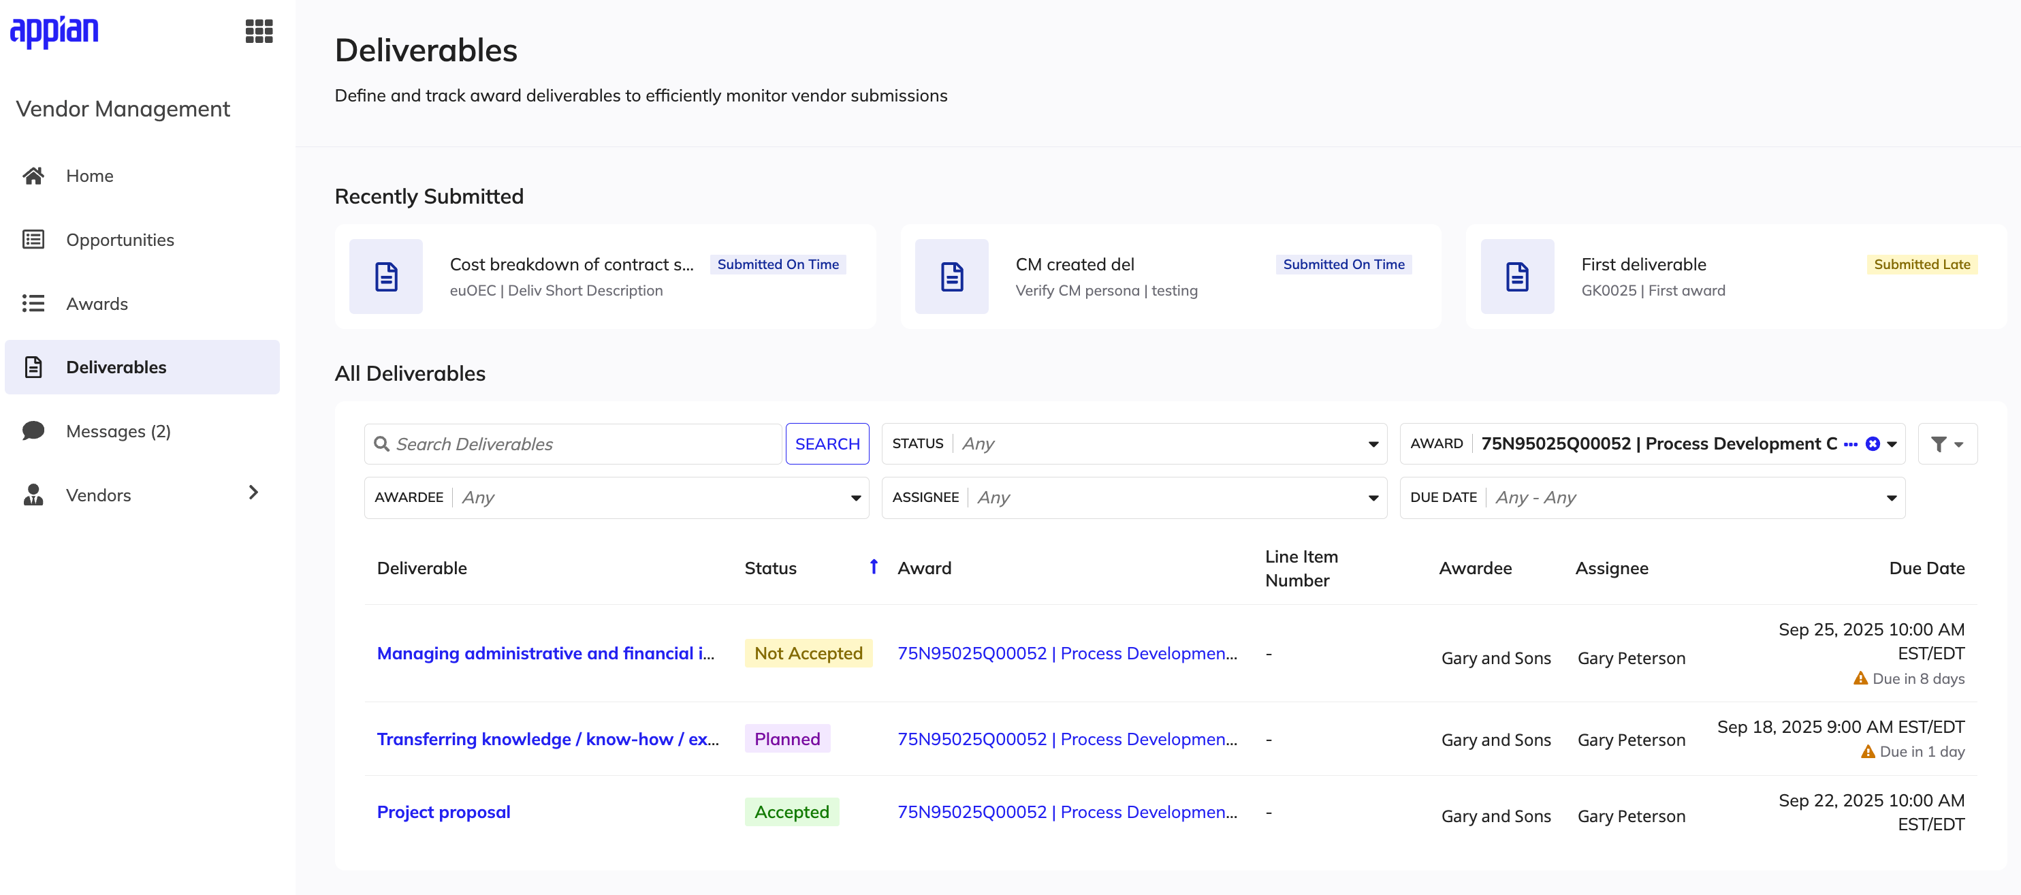
Task: Click the Home house icon in sidebar
Action: (x=33, y=175)
